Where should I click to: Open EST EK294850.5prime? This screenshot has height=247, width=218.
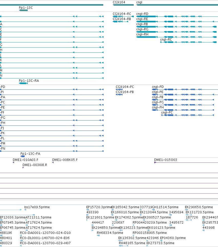[x=106, y=228]
